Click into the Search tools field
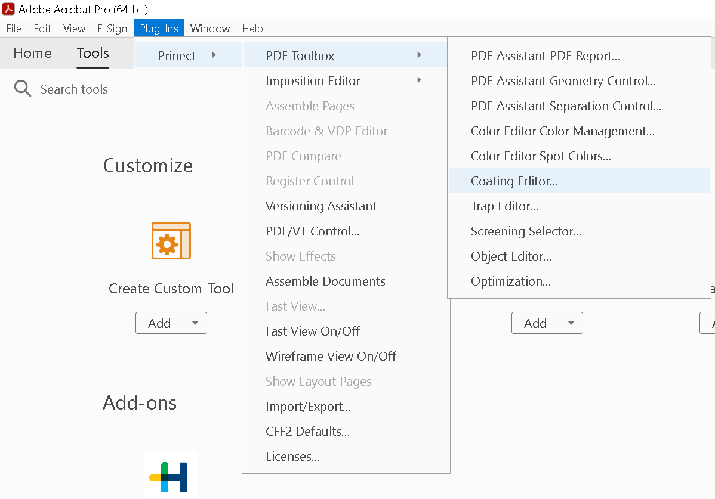The height and width of the screenshot is (499, 715). coord(74,89)
